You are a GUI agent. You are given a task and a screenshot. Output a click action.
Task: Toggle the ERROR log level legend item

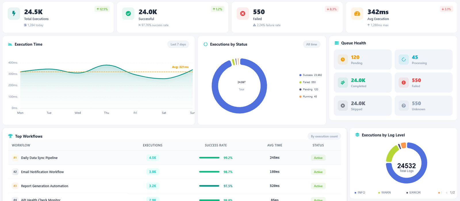(x=413, y=193)
